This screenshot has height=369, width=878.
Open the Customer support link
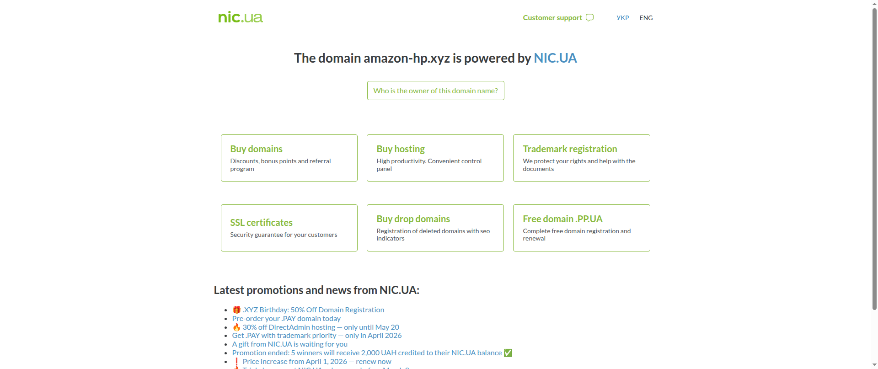(552, 18)
